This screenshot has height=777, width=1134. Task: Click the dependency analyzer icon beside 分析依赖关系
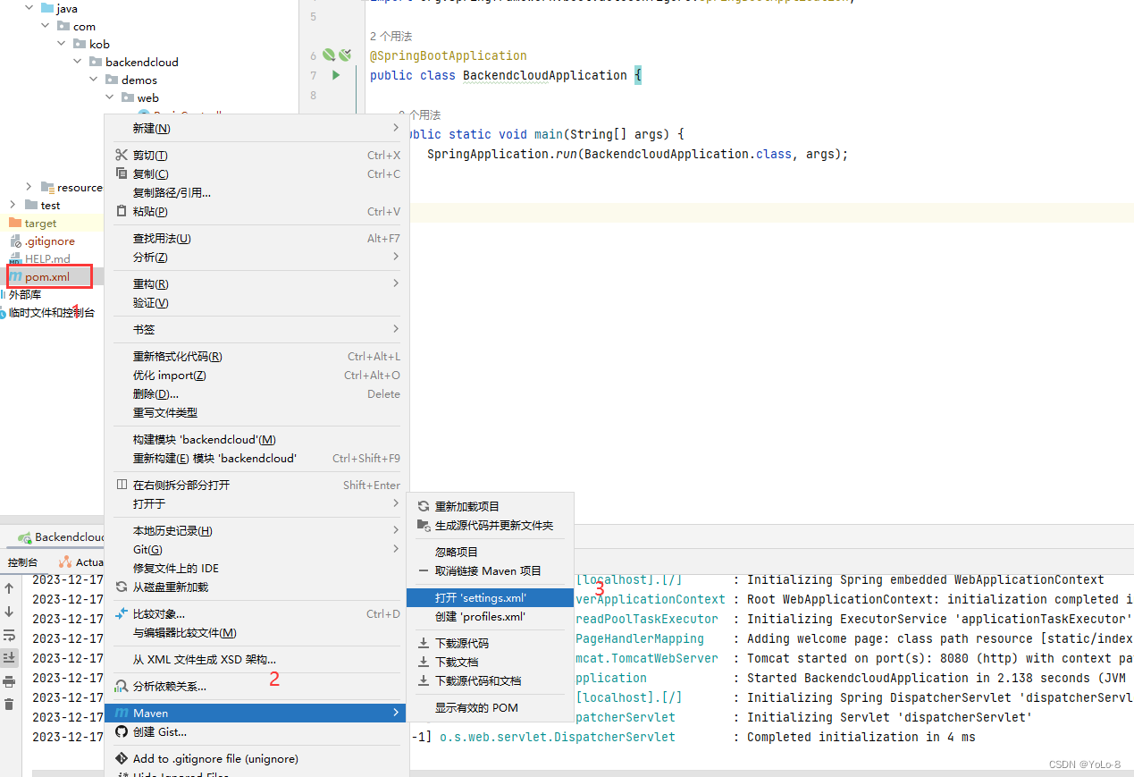pos(122,686)
